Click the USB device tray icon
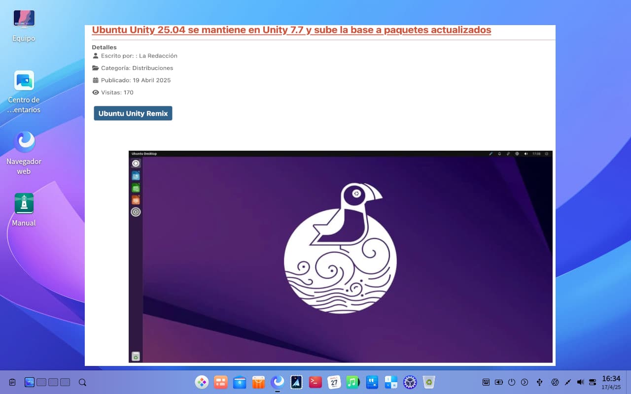Screen dimensions: 631x394 click(540, 382)
